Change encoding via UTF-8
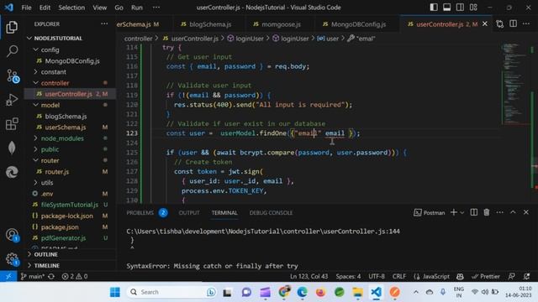The image size is (538, 302). point(377,276)
